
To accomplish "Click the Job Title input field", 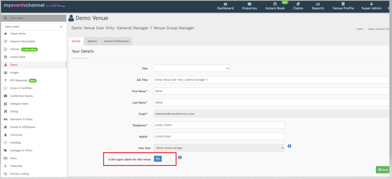I will point(272,80).
